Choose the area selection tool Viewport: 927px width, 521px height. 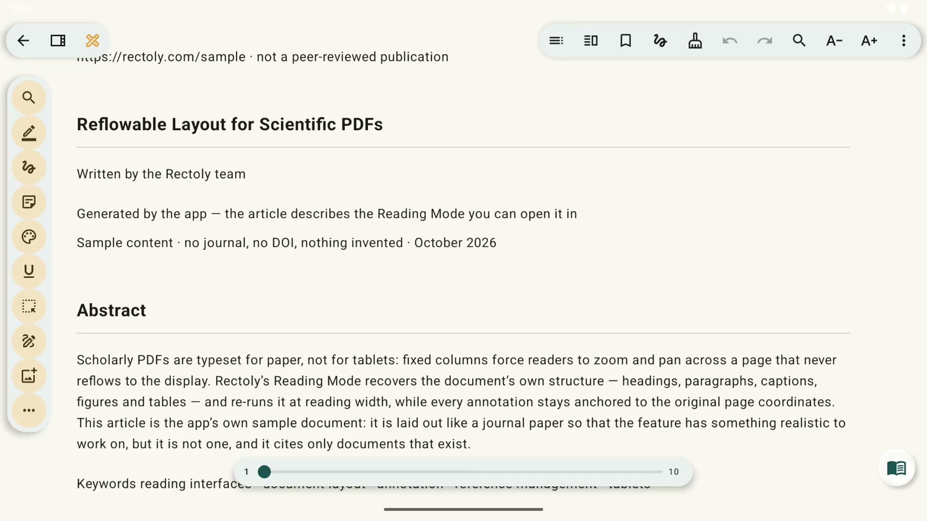click(29, 306)
